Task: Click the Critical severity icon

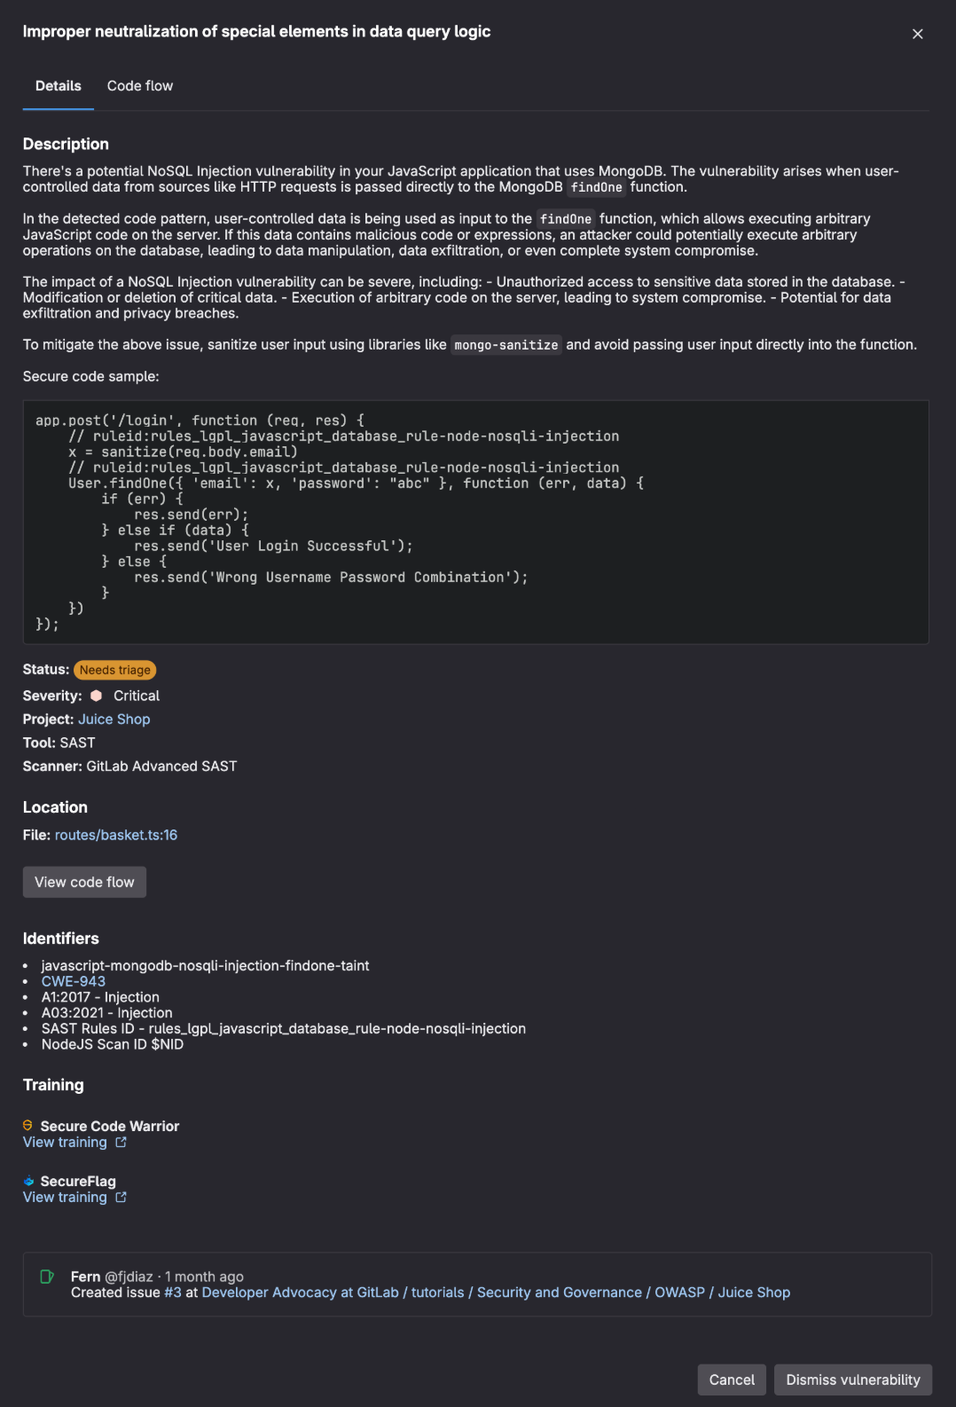Action: coord(96,696)
